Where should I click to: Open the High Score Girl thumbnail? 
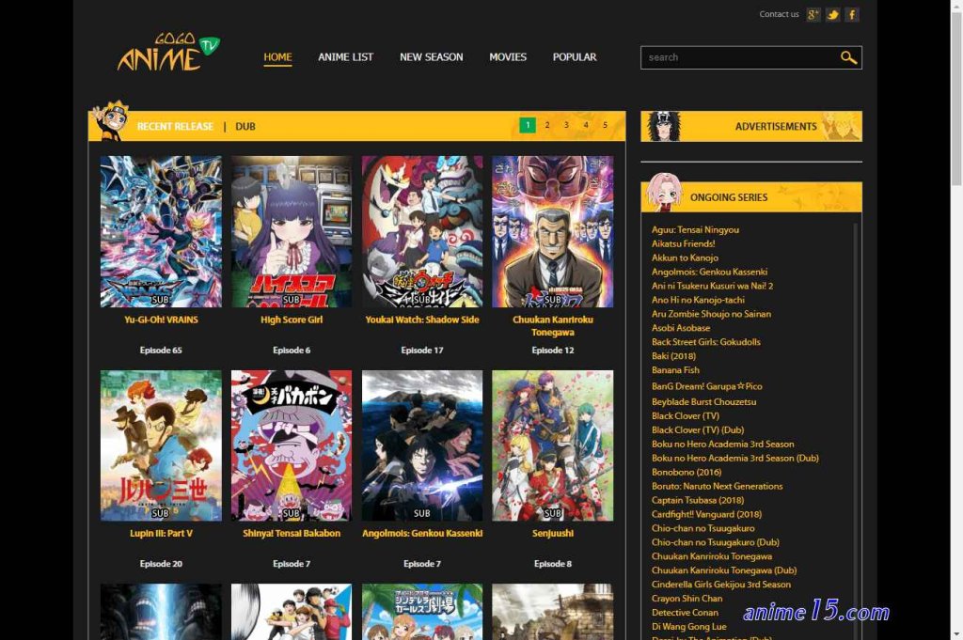(x=292, y=231)
